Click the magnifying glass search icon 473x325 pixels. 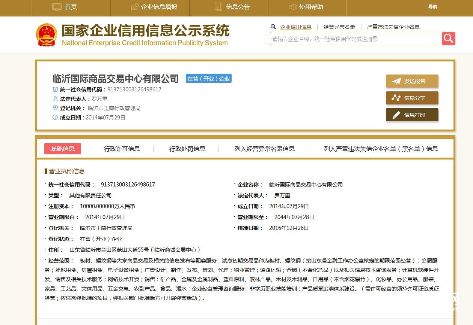point(448,39)
